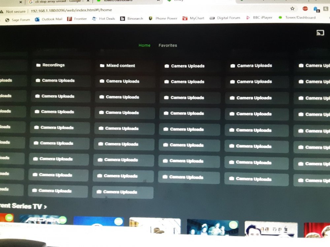Open the MyChart bookmark

point(193,18)
